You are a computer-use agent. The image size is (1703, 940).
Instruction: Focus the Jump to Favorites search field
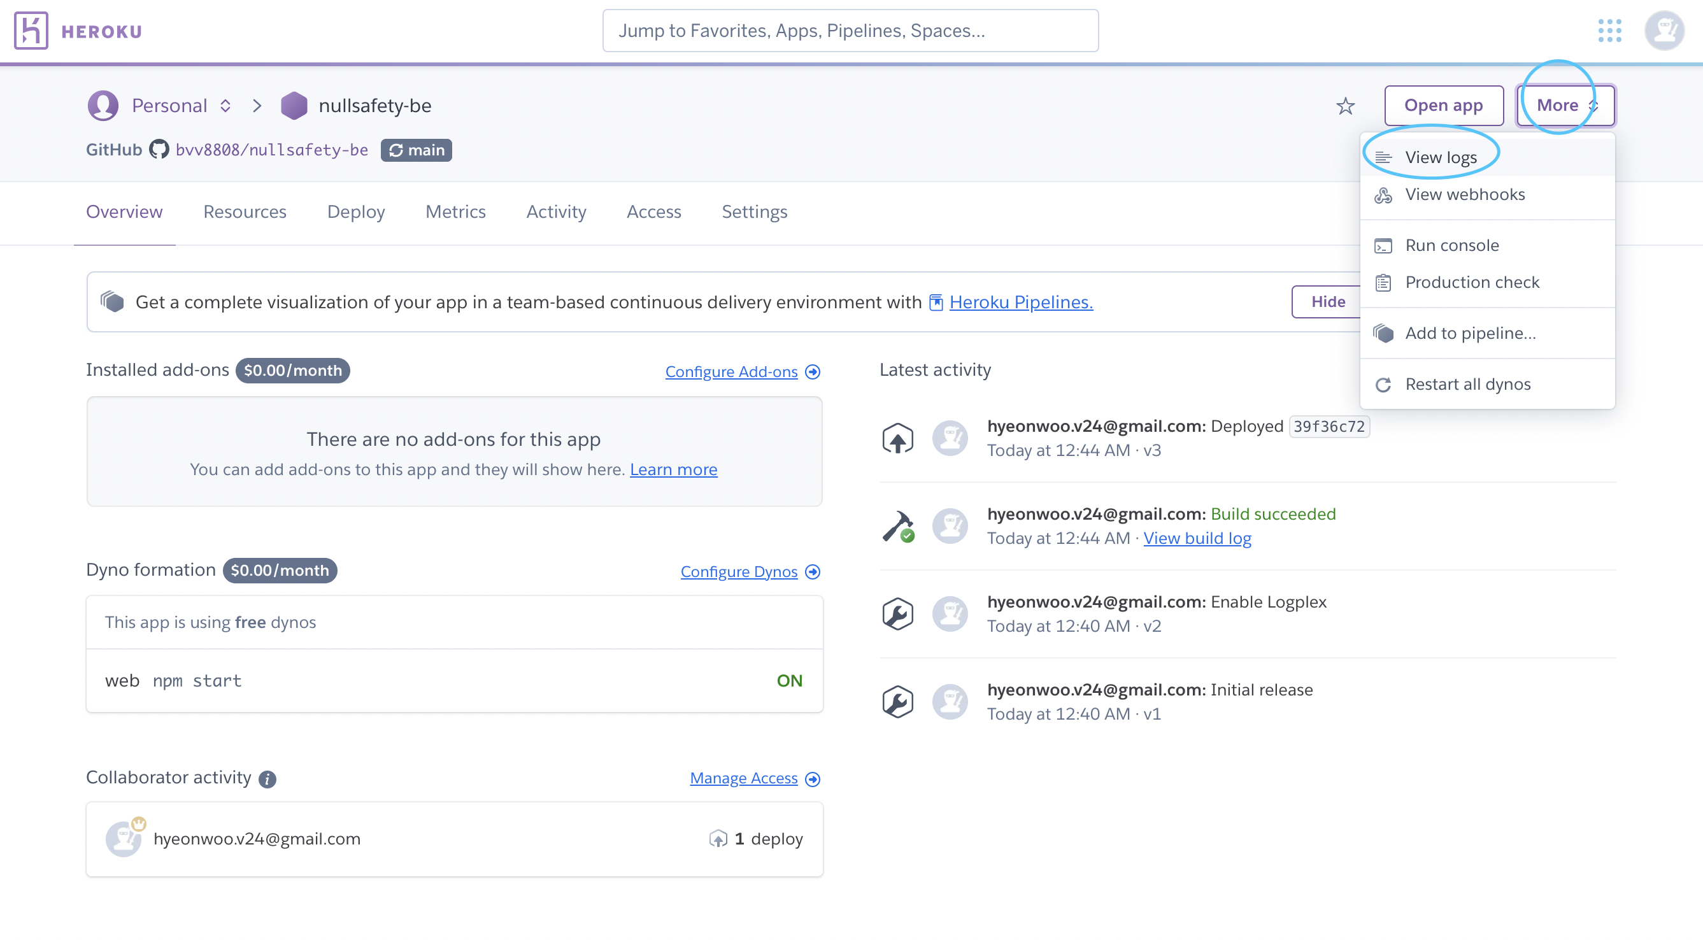coord(850,31)
